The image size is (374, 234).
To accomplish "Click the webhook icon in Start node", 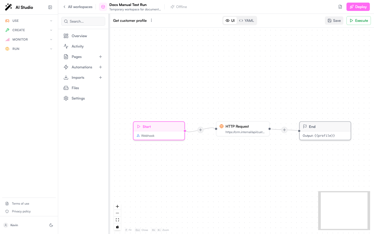I will pyautogui.click(x=138, y=136).
